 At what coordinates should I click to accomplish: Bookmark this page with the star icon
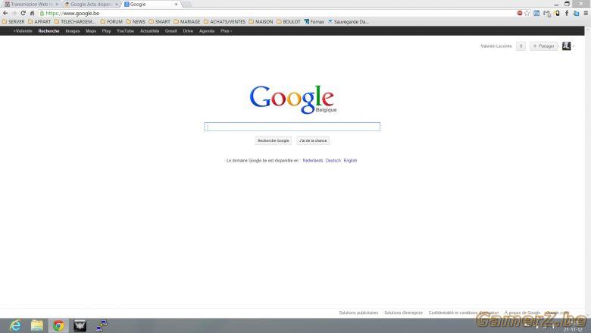[x=527, y=13]
